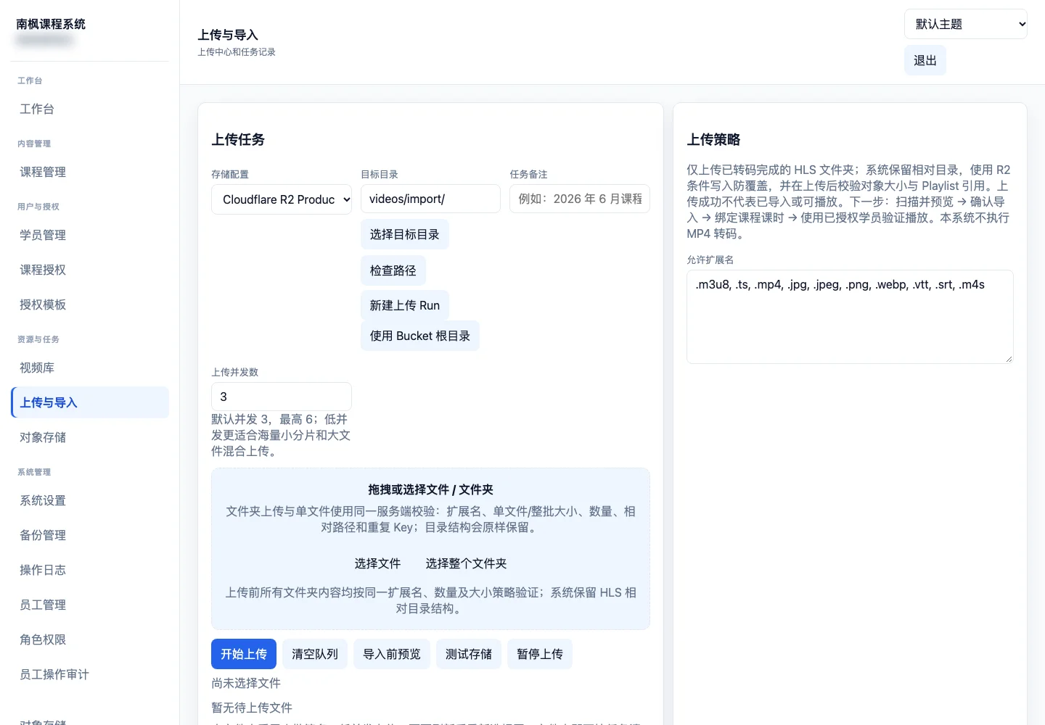
Task: Select the active 上传与导入 sidebar item
Action: [90, 402]
